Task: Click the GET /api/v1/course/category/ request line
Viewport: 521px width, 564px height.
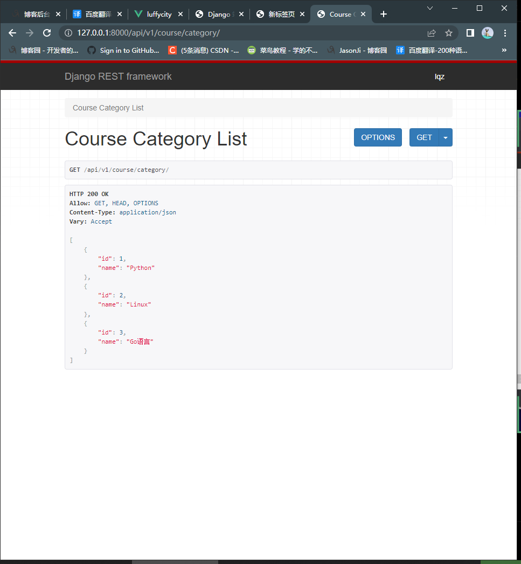Action: (x=119, y=170)
